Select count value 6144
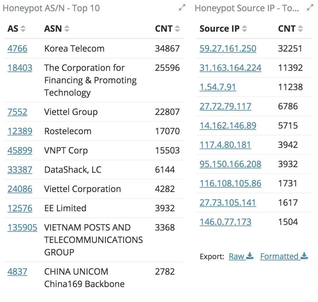 165,170
